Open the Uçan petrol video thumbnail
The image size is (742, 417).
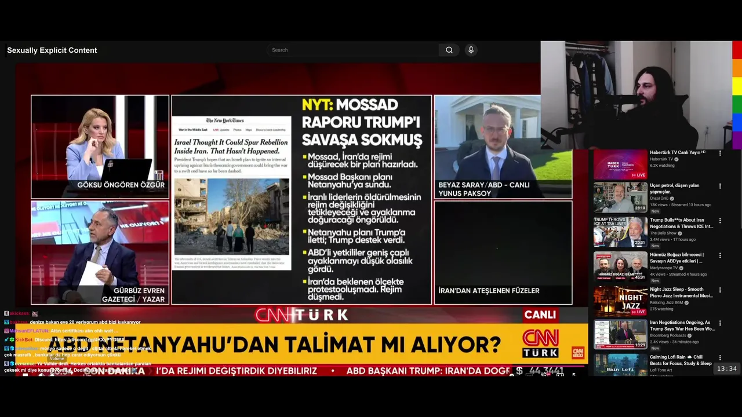620,197
